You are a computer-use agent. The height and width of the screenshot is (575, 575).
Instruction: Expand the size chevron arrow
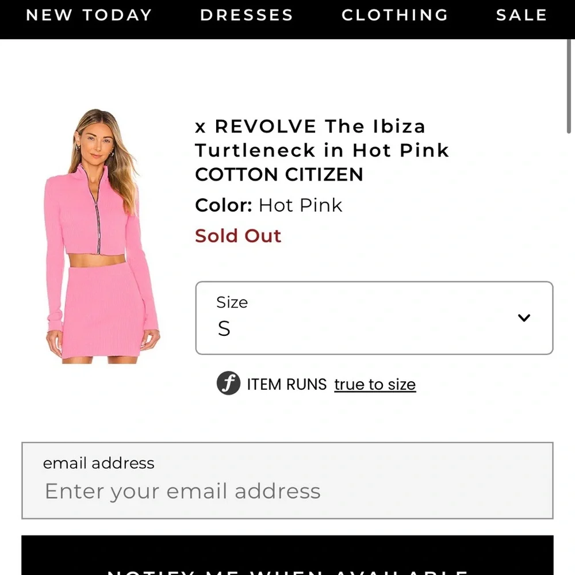523,317
